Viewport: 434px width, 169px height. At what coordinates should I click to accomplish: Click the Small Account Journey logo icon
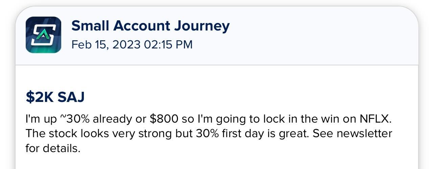pyautogui.click(x=43, y=35)
